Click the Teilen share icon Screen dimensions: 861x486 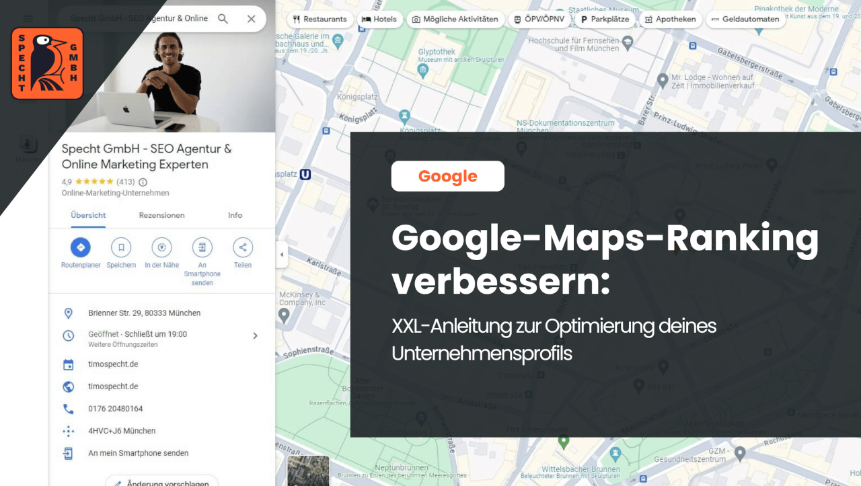pyautogui.click(x=243, y=247)
